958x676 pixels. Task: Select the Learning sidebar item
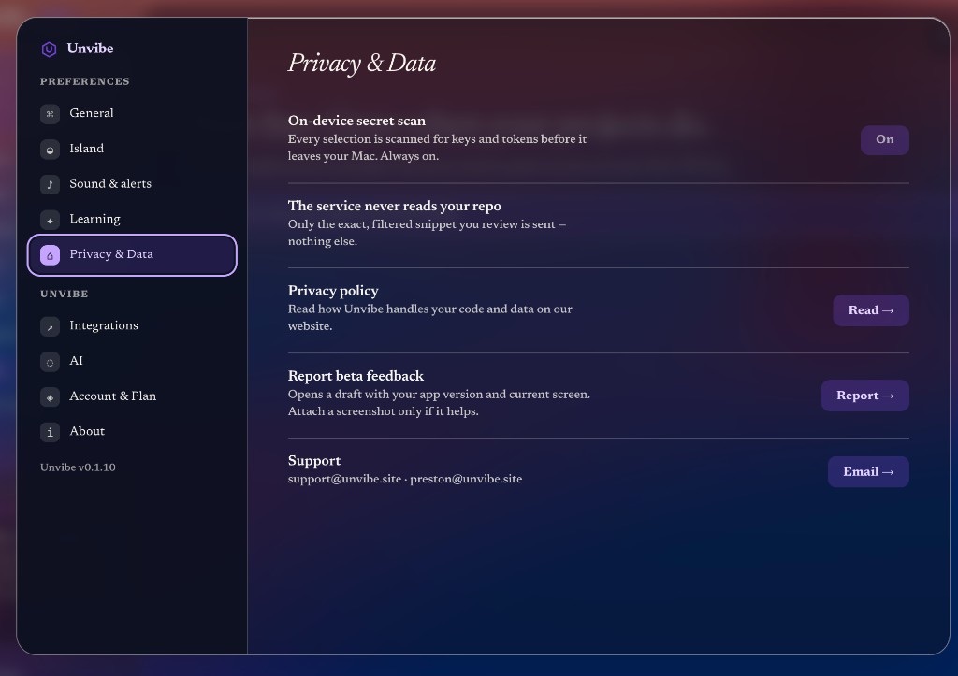coord(132,220)
